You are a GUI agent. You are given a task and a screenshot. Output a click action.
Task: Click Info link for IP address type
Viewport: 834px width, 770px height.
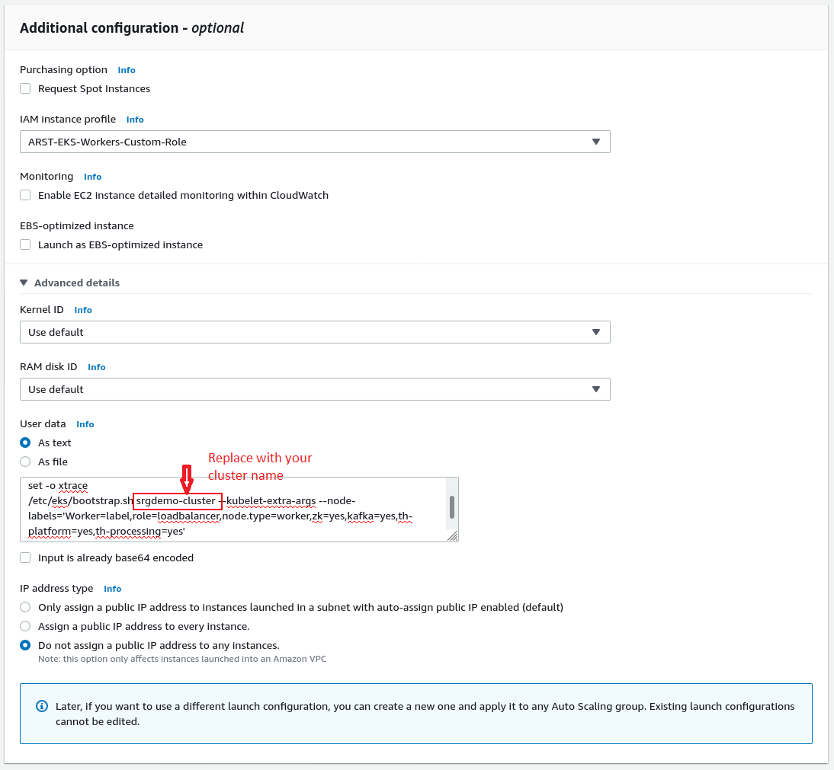click(112, 589)
